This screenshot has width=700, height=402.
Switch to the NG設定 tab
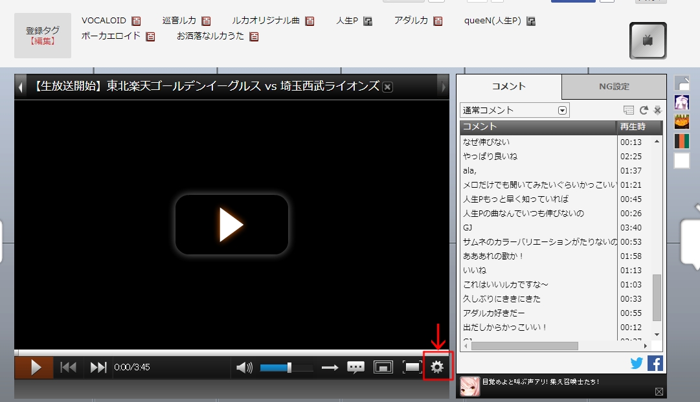[613, 86]
